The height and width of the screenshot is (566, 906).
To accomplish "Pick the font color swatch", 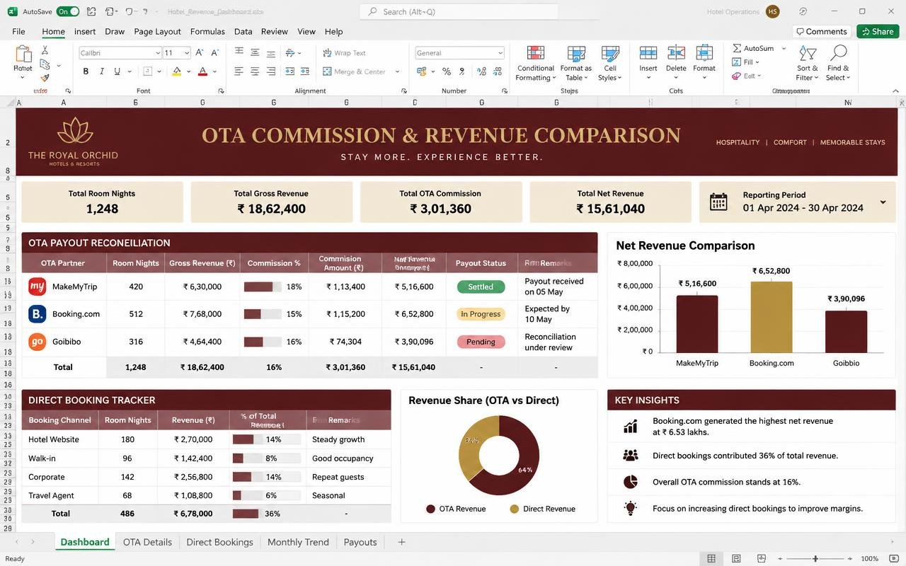I will coord(202,71).
